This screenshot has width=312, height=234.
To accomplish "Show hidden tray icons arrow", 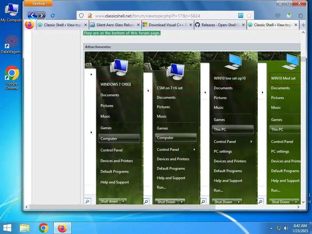I will 271,228.
